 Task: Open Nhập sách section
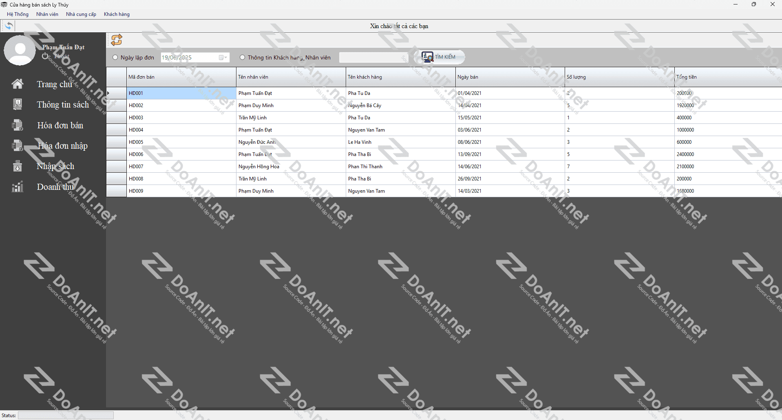click(55, 166)
